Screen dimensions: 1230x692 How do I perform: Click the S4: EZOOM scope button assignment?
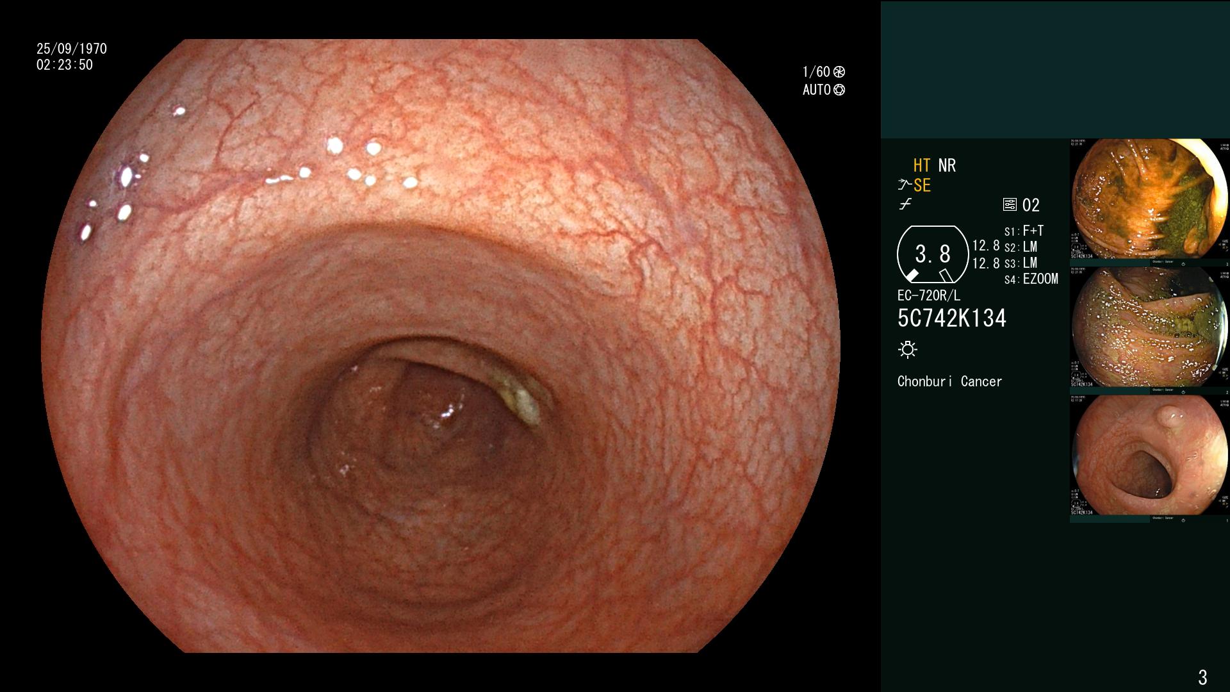point(1031,279)
